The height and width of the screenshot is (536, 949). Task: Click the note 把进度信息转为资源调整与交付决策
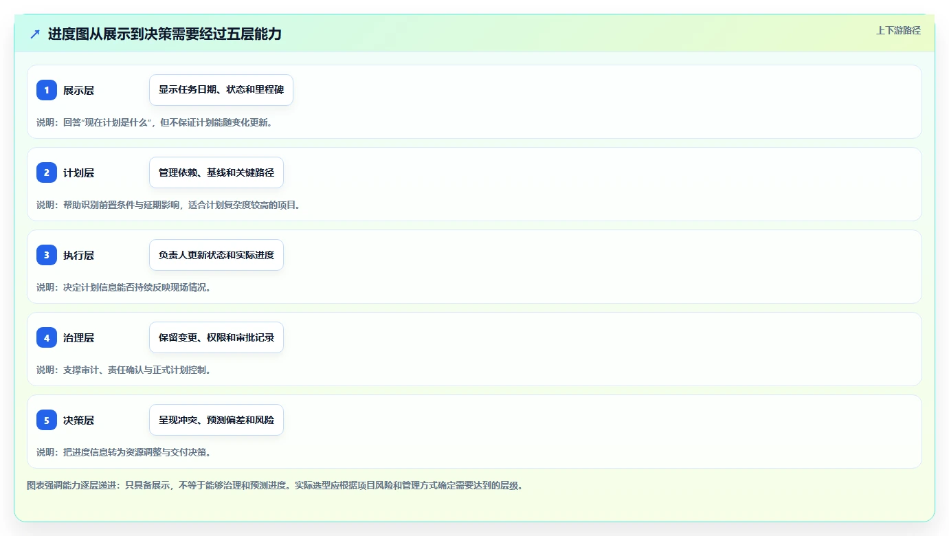click(x=124, y=452)
